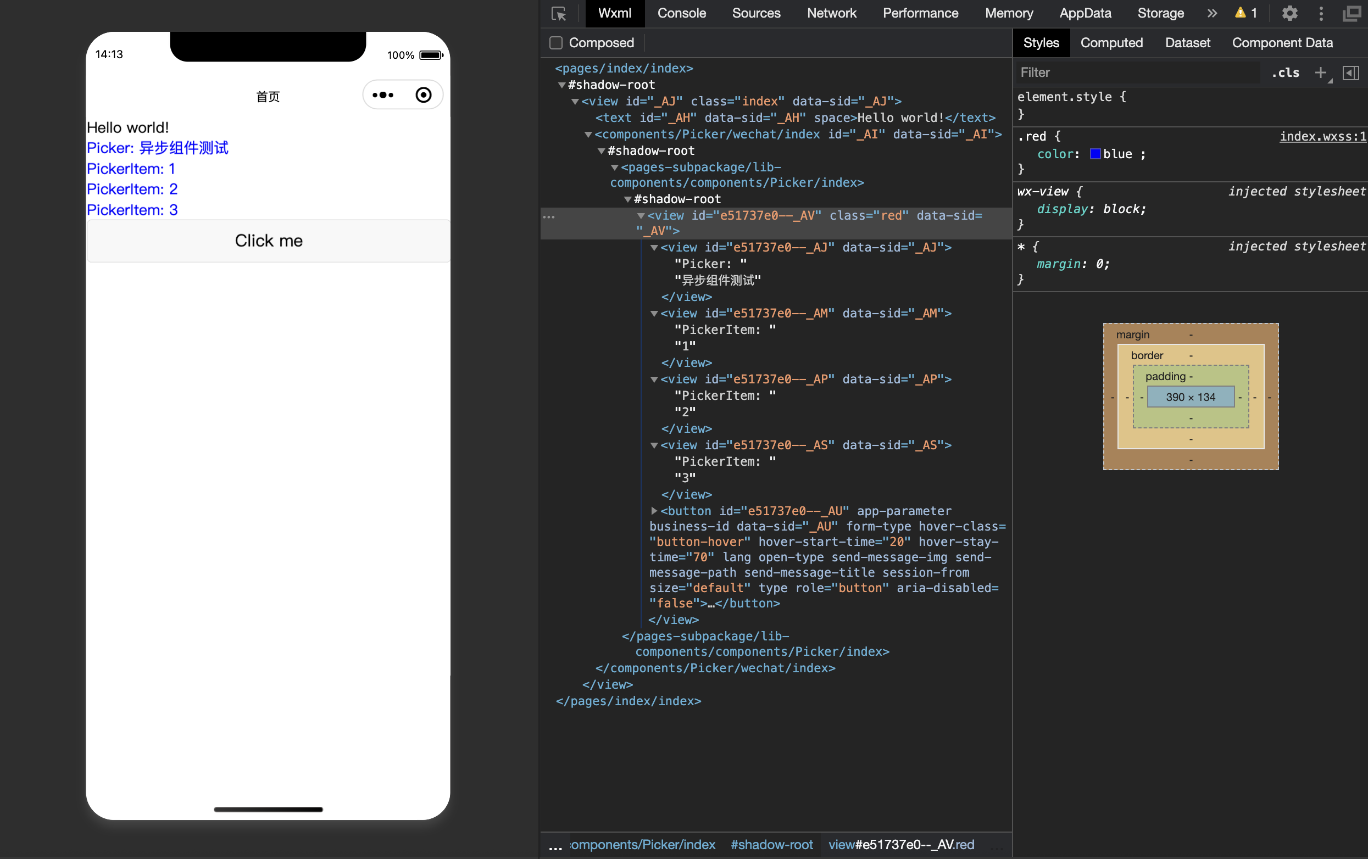The height and width of the screenshot is (859, 1368).
Task: Activate the element inspect picker icon
Action: (x=559, y=13)
